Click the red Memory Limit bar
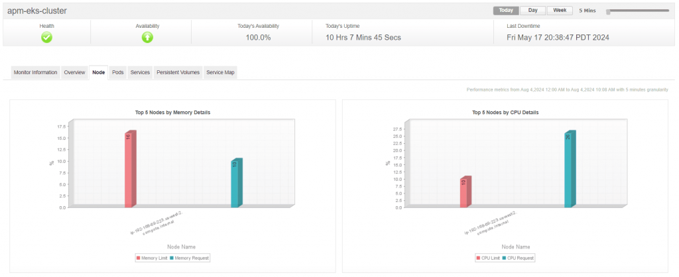Viewport: 679px width, 277px height. [x=129, y=171]
